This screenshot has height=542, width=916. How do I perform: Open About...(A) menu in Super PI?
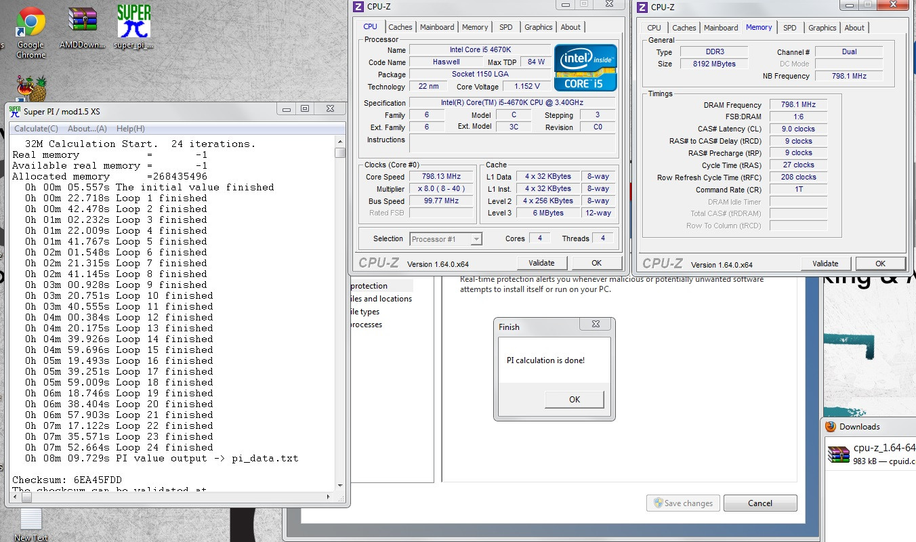87,129
